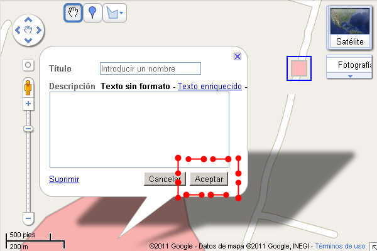Pan the map right with arrow
Screen dimensions: 377x251
pos(39,30)
